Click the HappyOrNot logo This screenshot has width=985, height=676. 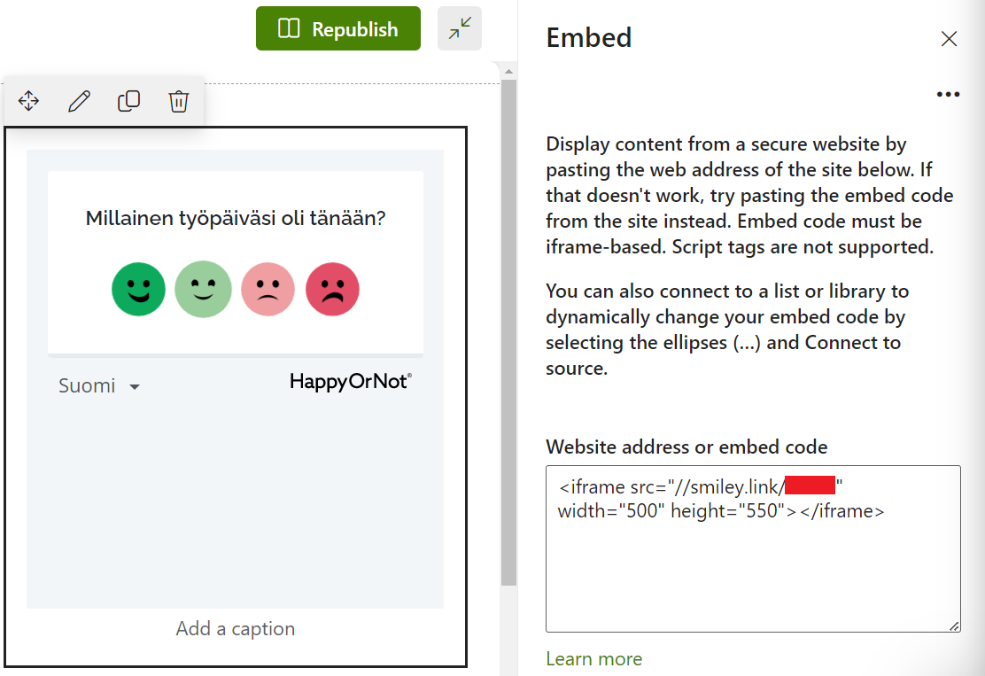point(351,382)
